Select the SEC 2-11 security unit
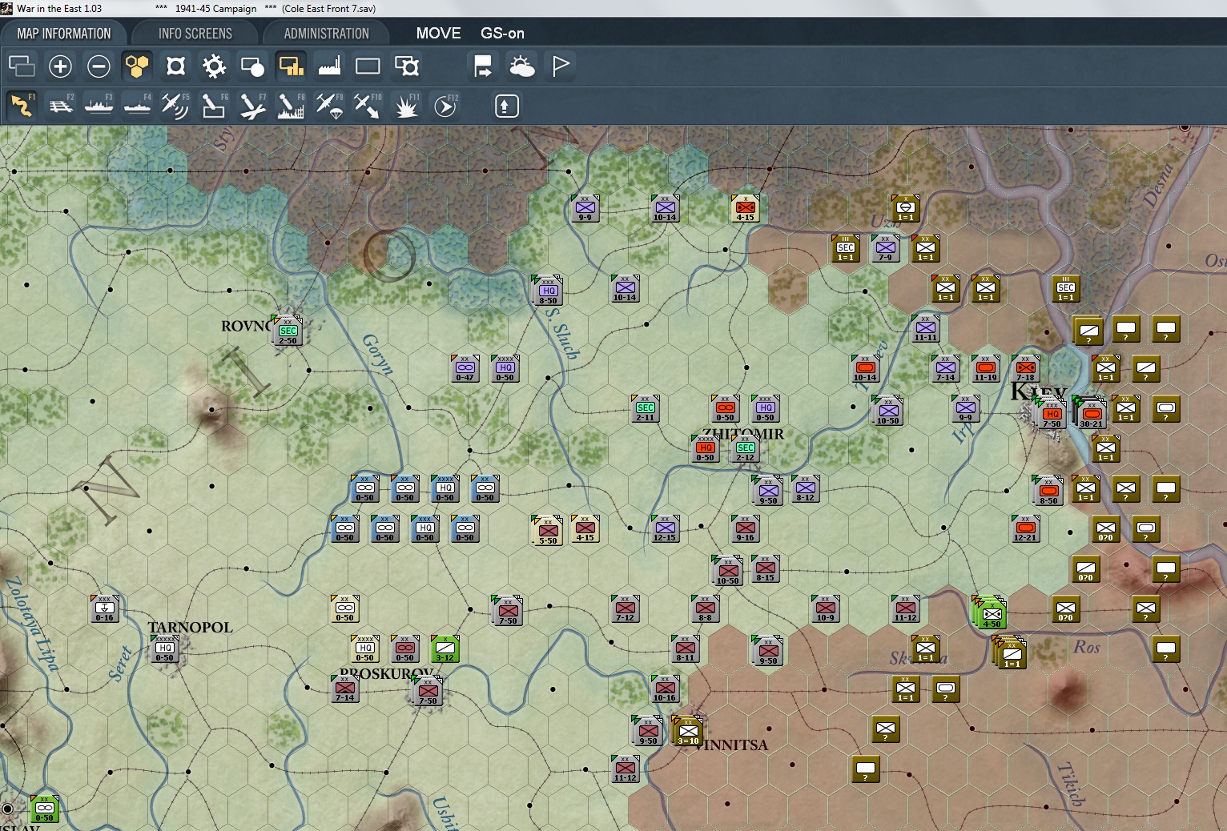 tap(646, 408)
